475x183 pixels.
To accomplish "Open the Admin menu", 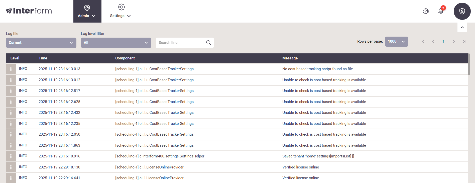I will 87,11.
